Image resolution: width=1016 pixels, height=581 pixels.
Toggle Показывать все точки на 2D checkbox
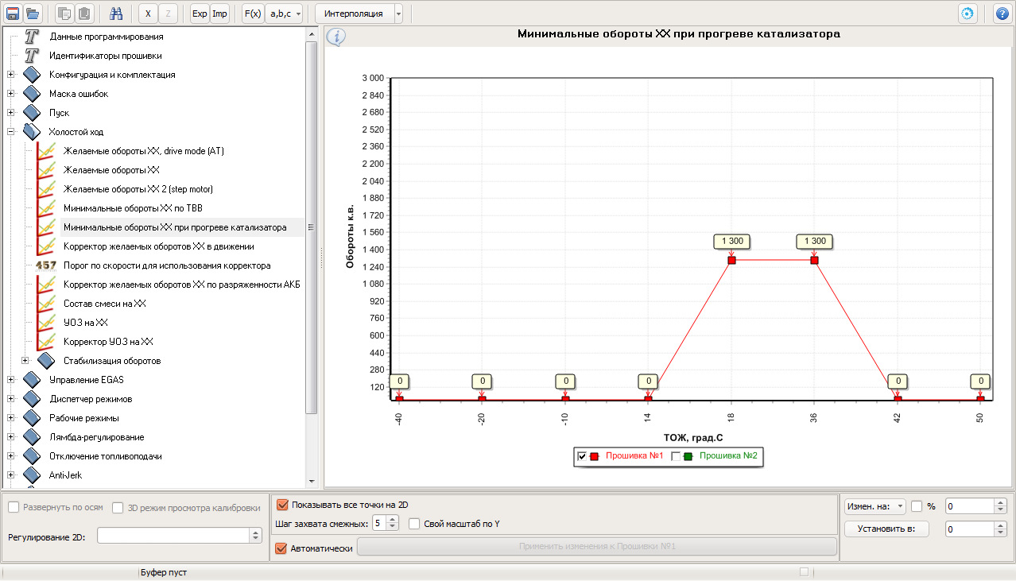281,504
